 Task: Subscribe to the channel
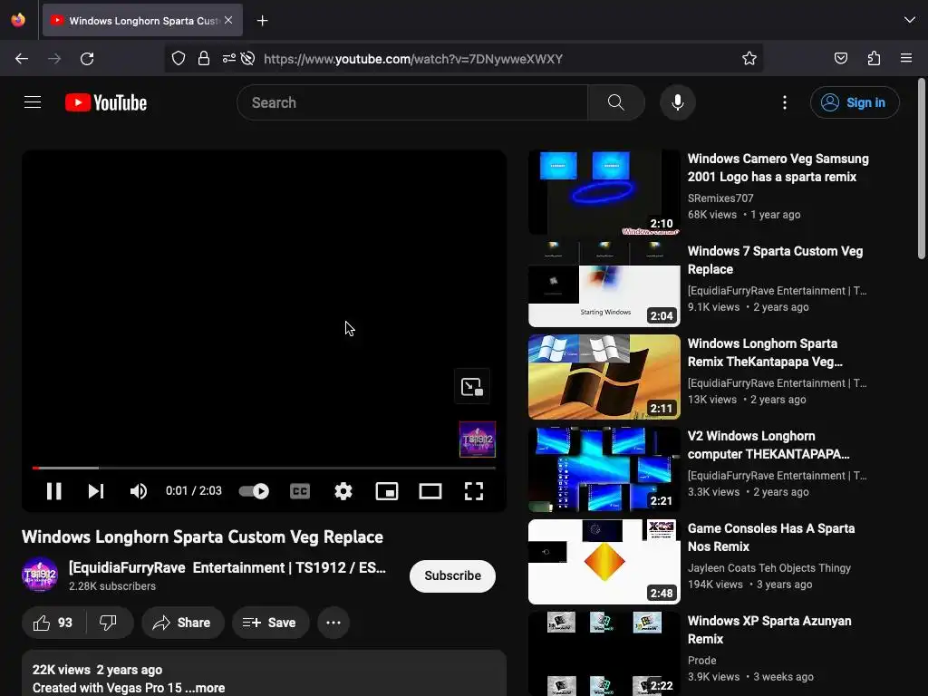click(453, 575)
